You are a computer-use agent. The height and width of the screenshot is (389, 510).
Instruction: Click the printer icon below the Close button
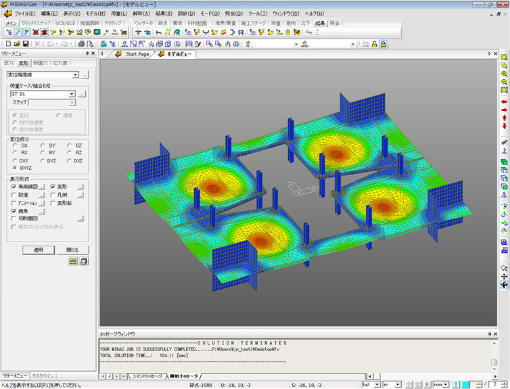(84, 261)
